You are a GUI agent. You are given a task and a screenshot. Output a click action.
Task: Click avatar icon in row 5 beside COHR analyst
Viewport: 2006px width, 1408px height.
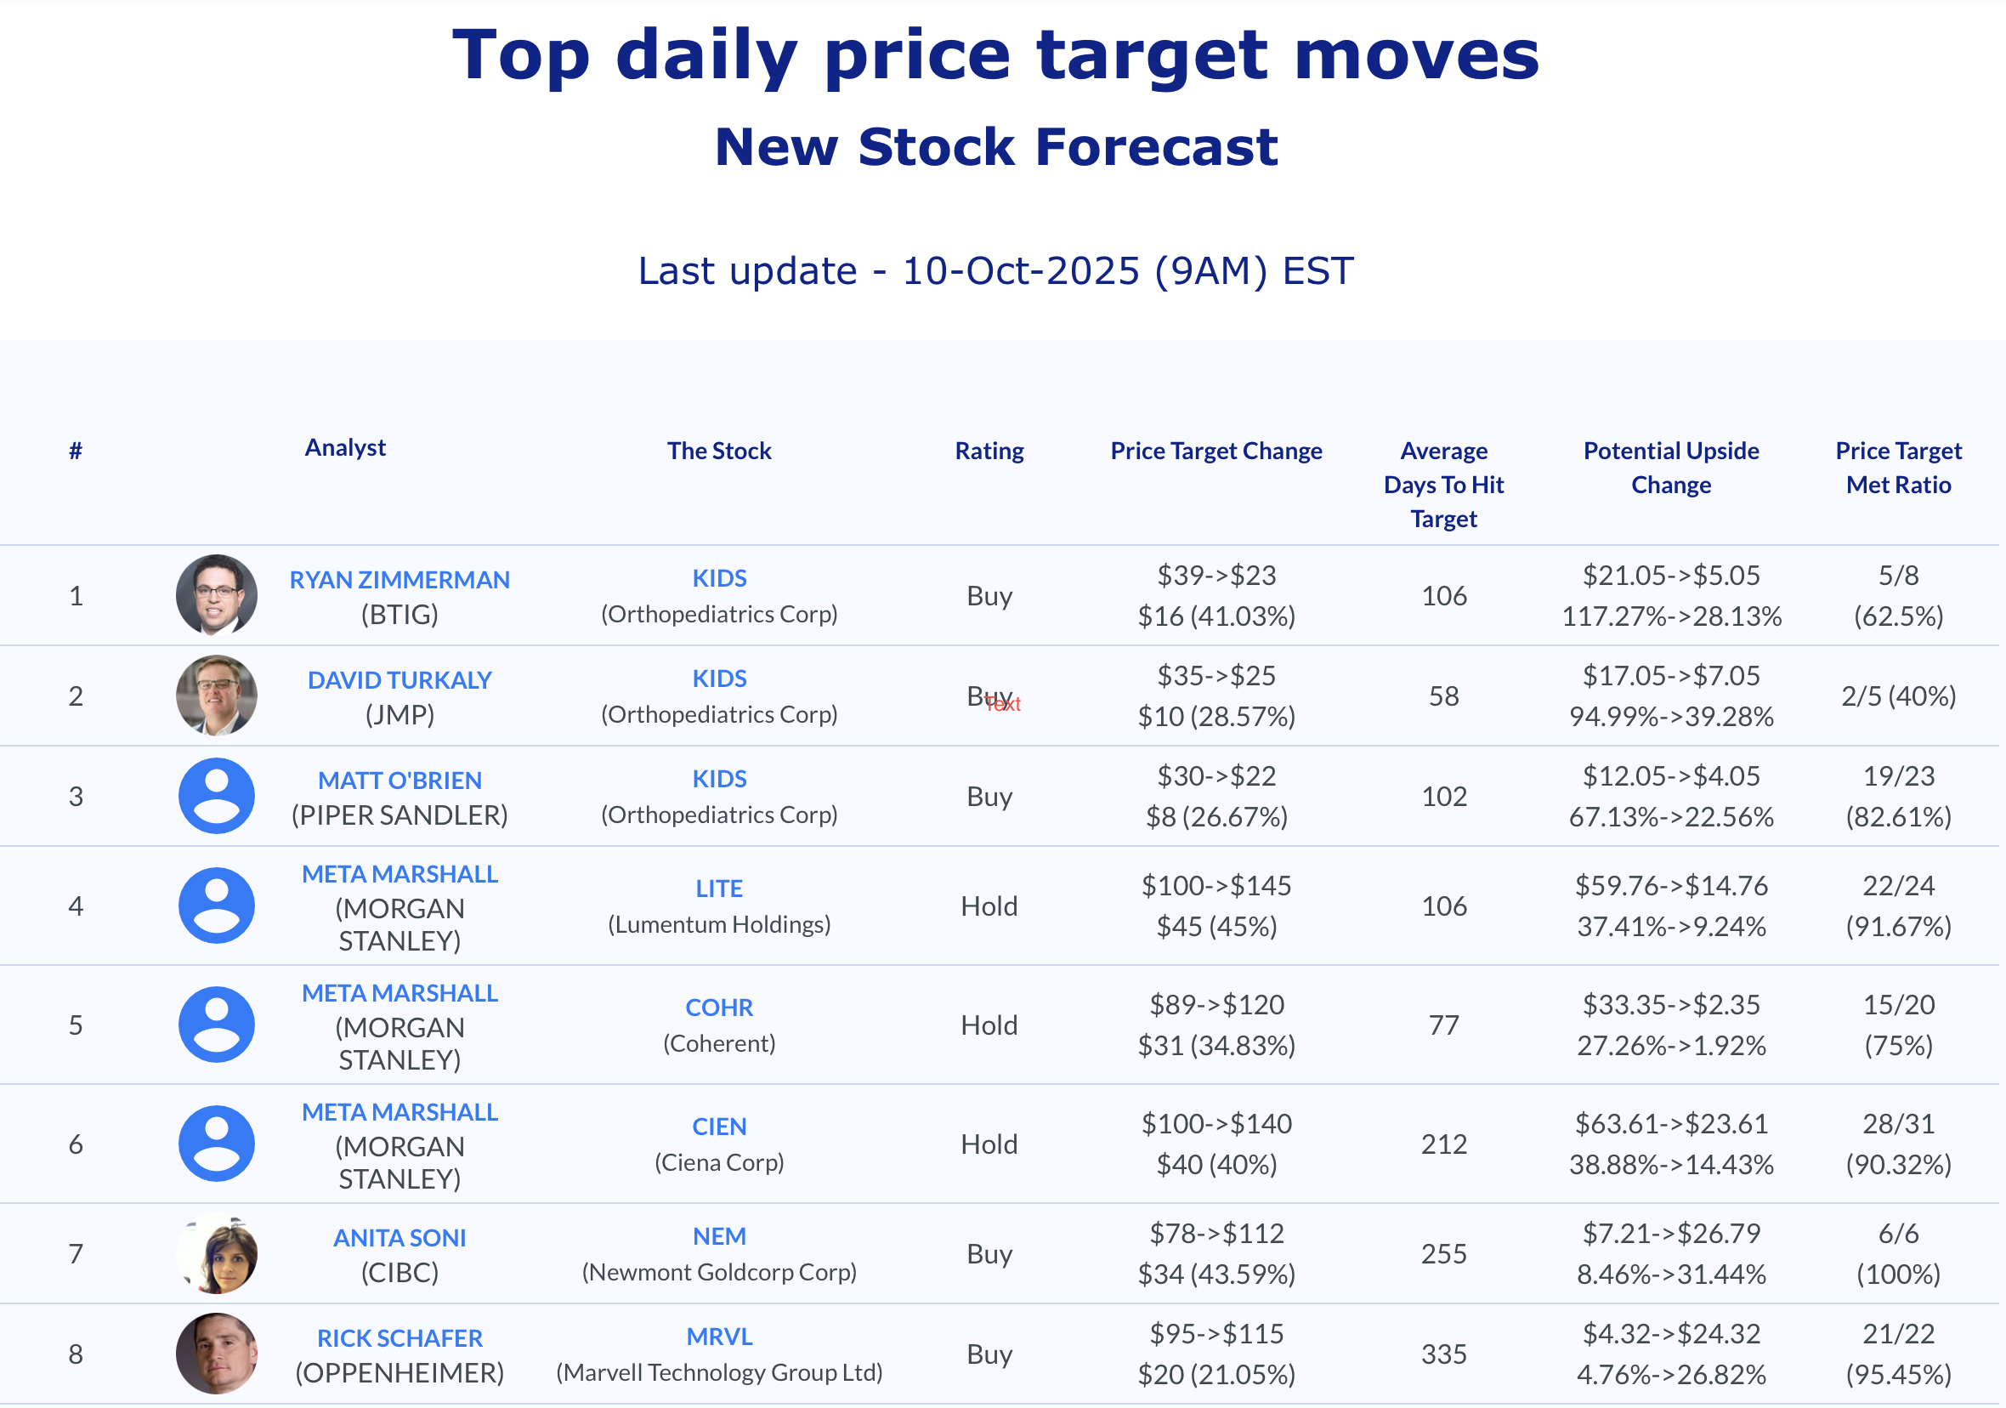point(216,1025)
